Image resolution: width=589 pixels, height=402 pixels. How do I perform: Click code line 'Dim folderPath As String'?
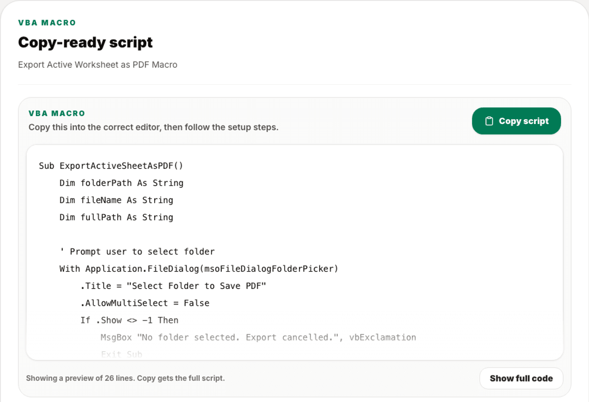(122, 183)
